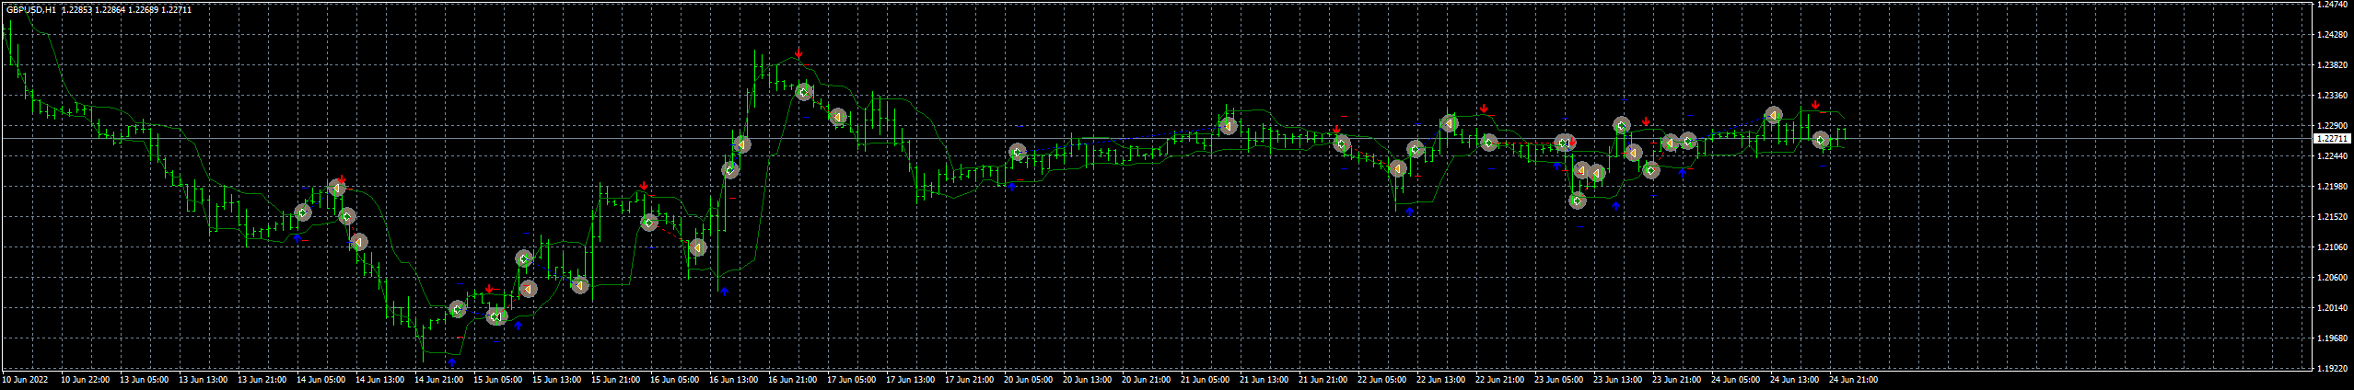Click the 17 Jun 05:00 time label

pyautogui.click(x=852, y=379)
